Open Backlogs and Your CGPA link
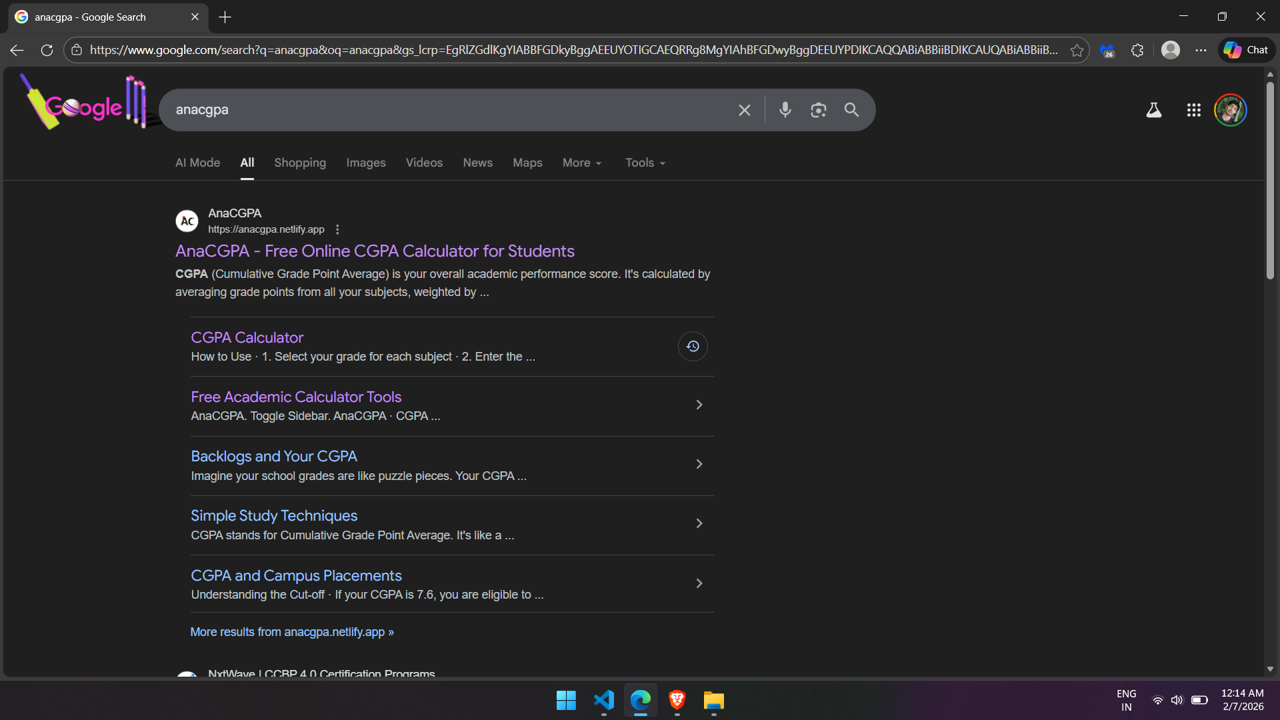The width and height of the screenshot is (1280, 720). point(274,457)
